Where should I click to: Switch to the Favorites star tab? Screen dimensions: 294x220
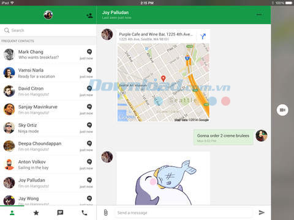(36, 213)
